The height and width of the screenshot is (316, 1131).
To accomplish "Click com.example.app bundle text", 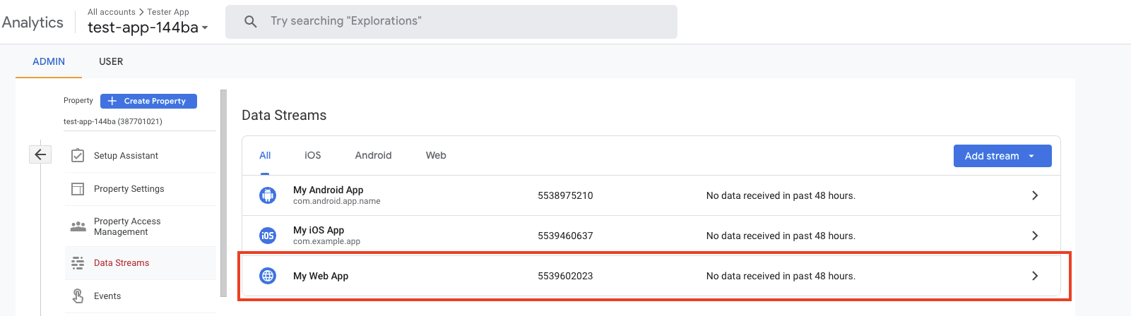I will [326, 241].
